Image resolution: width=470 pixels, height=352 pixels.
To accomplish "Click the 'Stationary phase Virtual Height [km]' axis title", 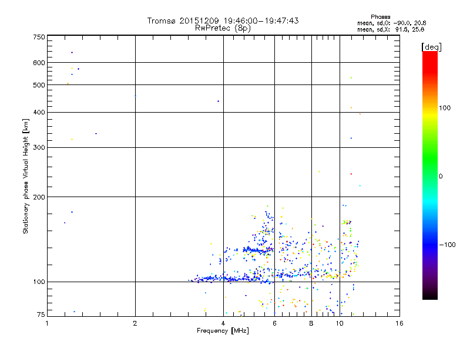I will click(x=25, y=176).
